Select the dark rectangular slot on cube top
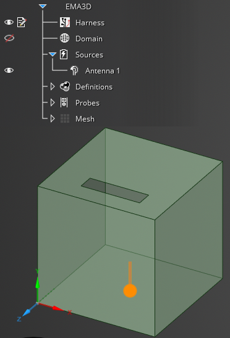The height and width of the screenshot is (338, 230). click(x=115, y=191)
